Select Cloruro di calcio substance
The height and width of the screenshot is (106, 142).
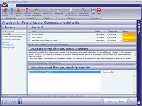tap(8, 45)
